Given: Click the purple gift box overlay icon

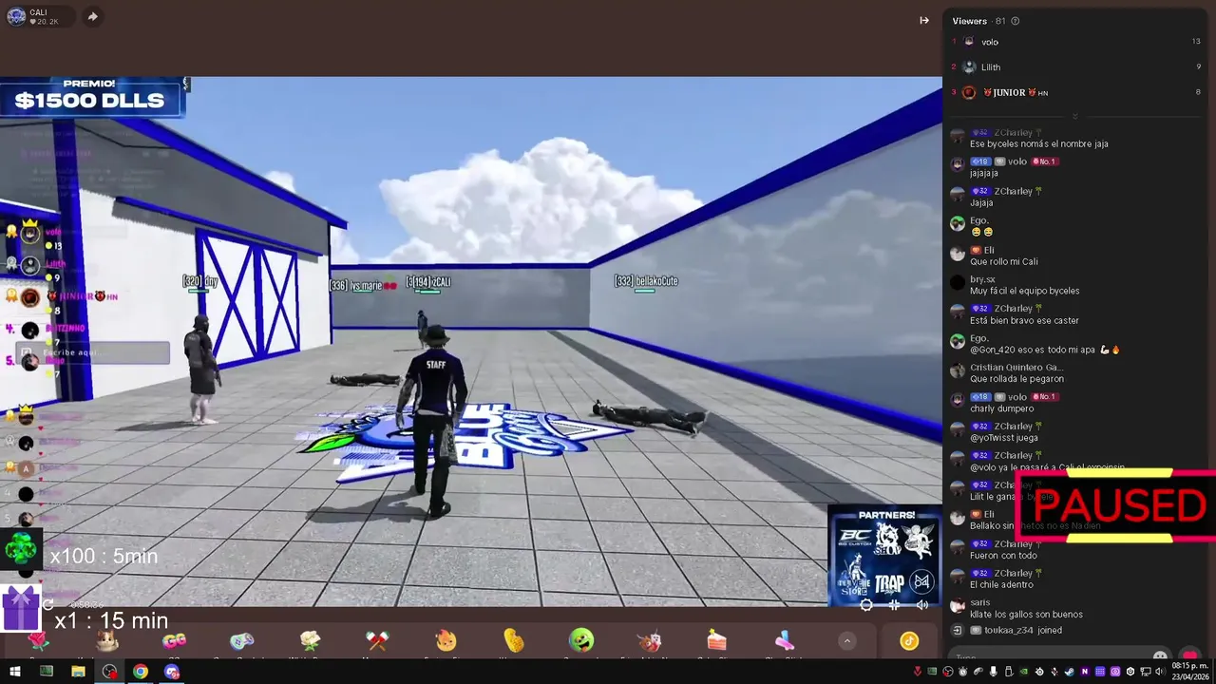Looking at the screenshot, I should coord(21,609).
